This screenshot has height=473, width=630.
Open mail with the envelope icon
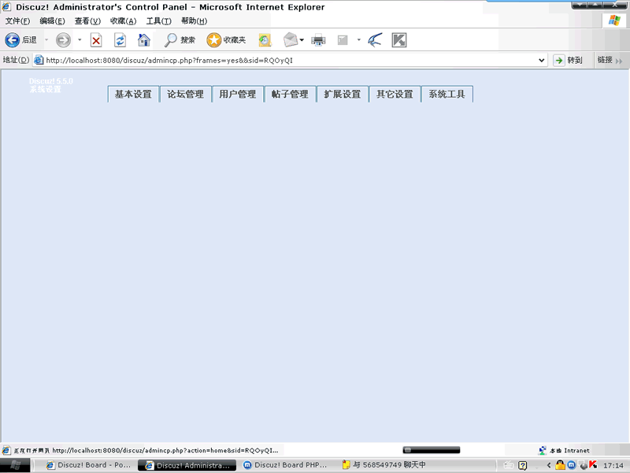(289, 40)
